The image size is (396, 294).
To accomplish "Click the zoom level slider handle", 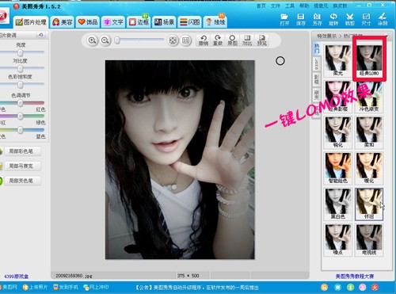I will [x=117, y=40].
